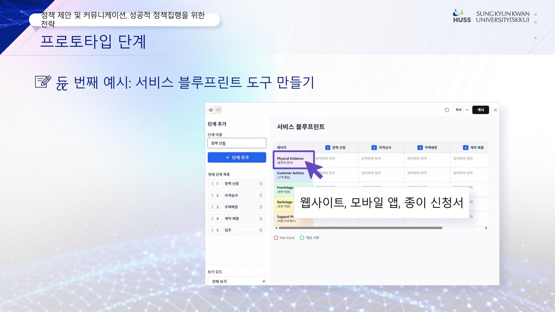Select the 자격심사 column header
The width and height of the screenshot is (555, 312).
pos(381,148)
